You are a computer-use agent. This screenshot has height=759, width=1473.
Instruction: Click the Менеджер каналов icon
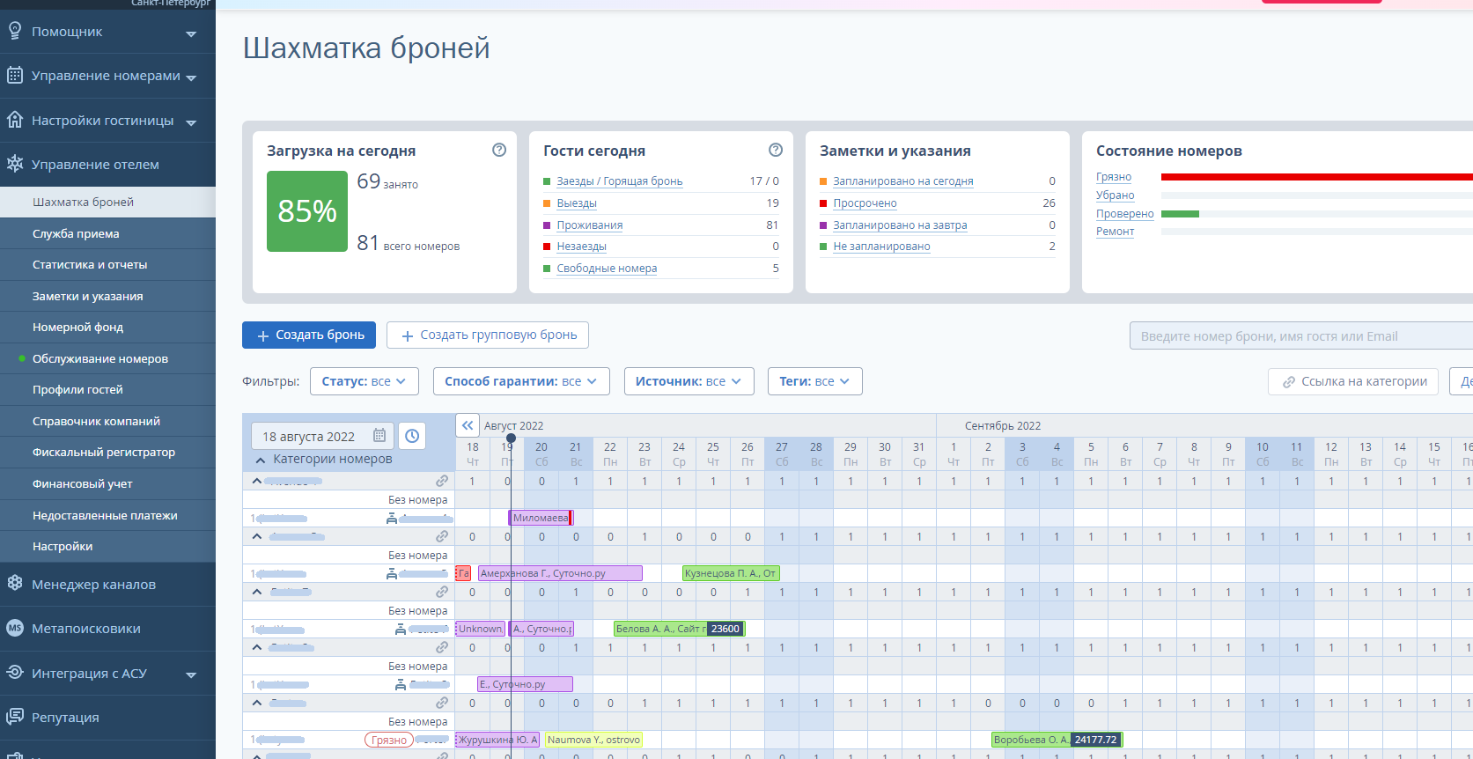tap(15, 583)
